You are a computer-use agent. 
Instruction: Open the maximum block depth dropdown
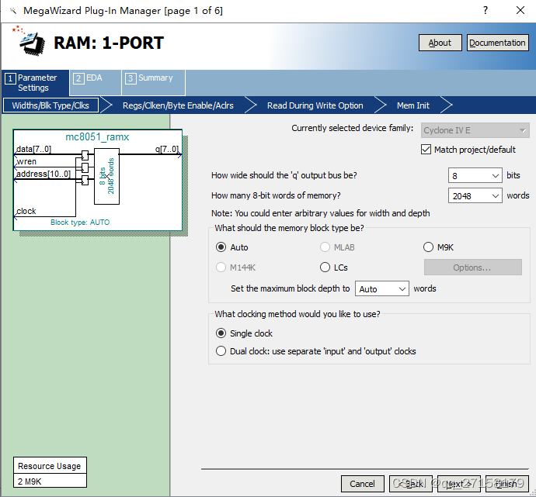[382, 288]
